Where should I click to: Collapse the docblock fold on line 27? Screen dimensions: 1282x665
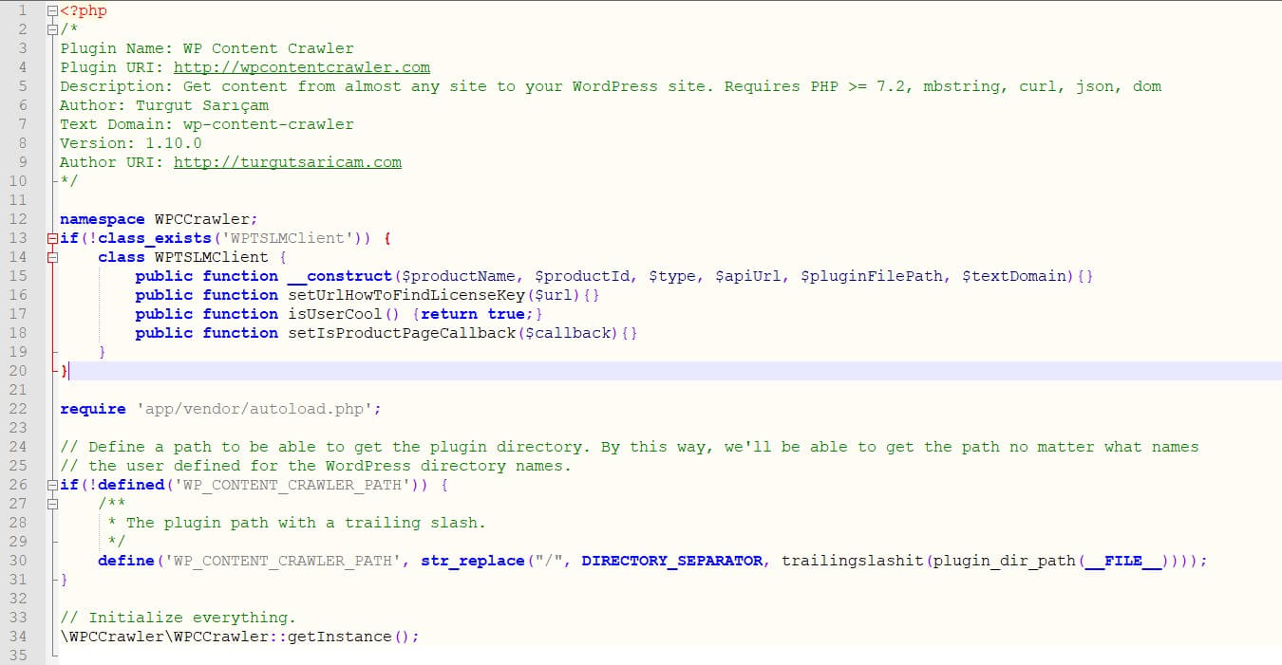tap(51, 504)
